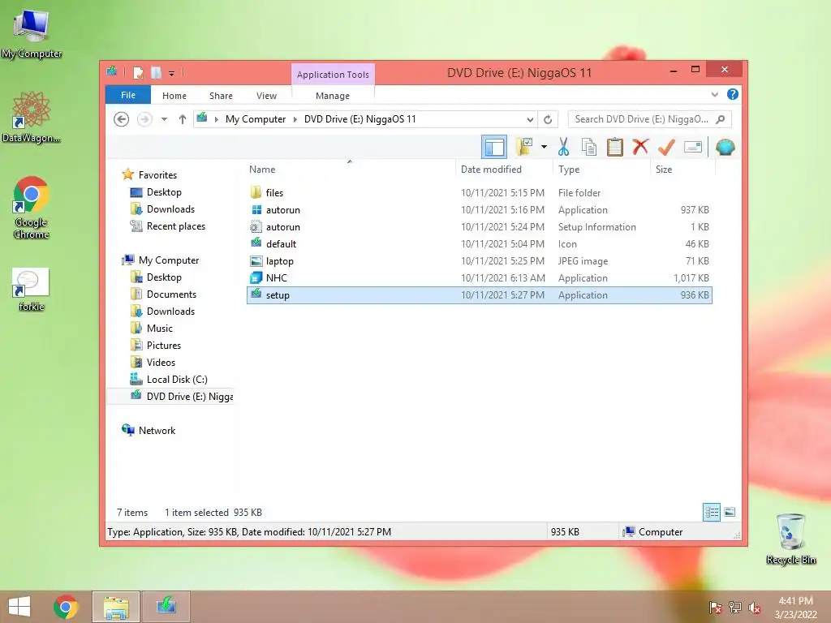Screen dimensions: 831x623
Task: Sort by the Size column header
Action: point(664,170)
